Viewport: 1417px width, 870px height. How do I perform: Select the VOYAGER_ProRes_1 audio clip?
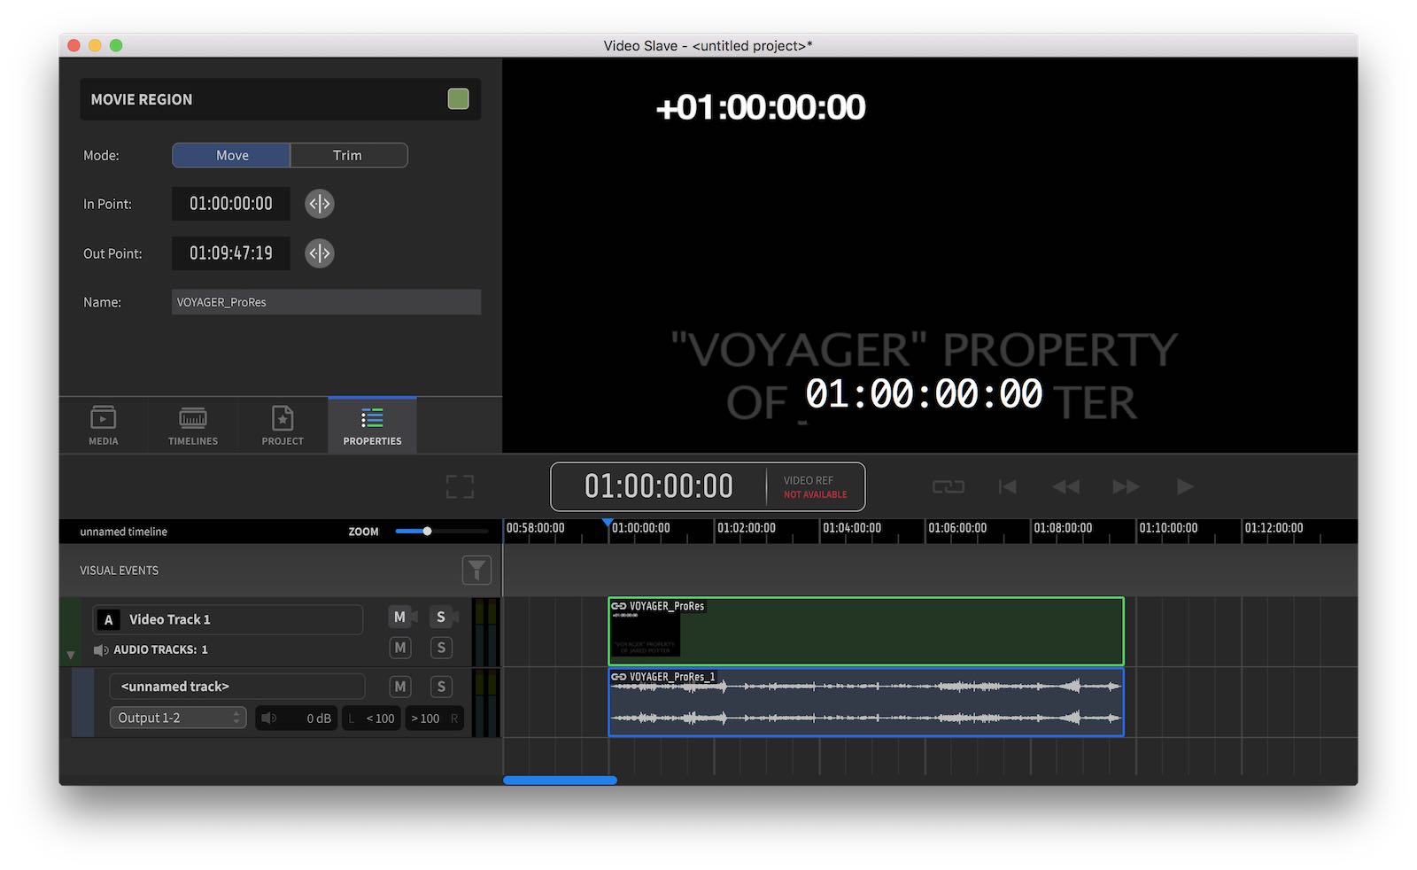pos(866,702)
